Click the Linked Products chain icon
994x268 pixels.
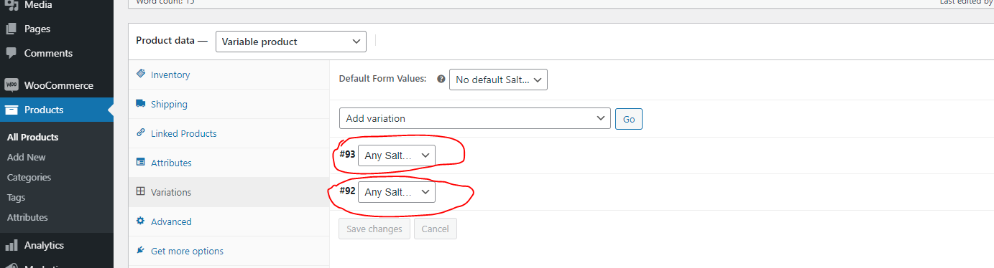tap(140, 133)
